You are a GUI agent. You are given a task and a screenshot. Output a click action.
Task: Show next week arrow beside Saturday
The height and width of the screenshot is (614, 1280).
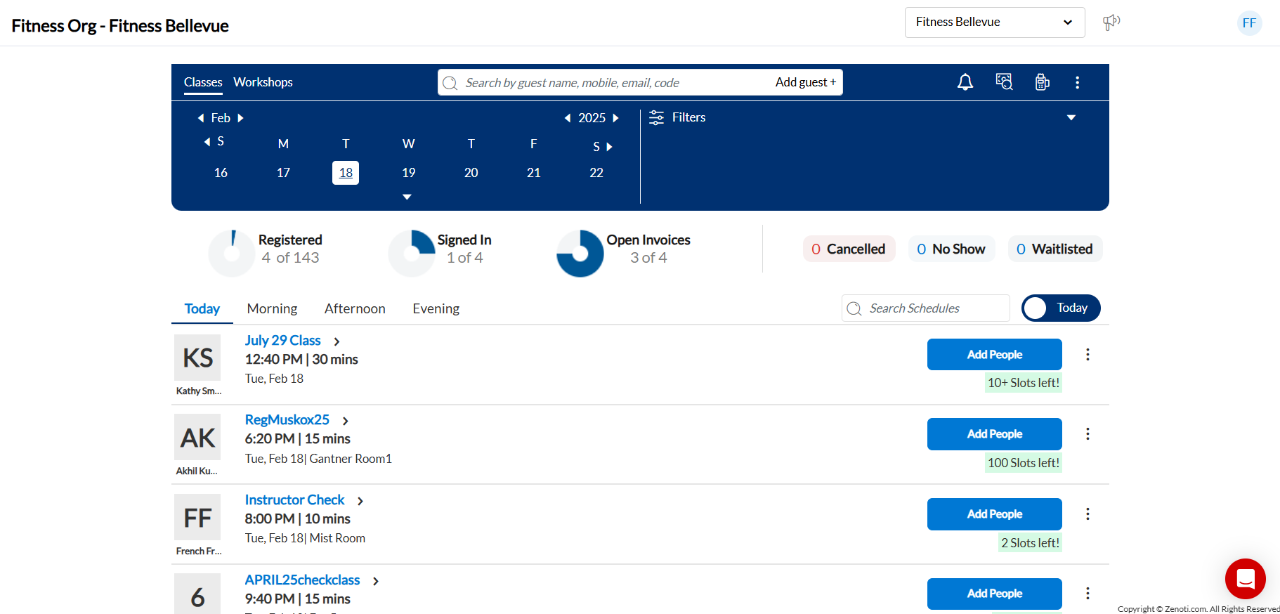(610, 147)
